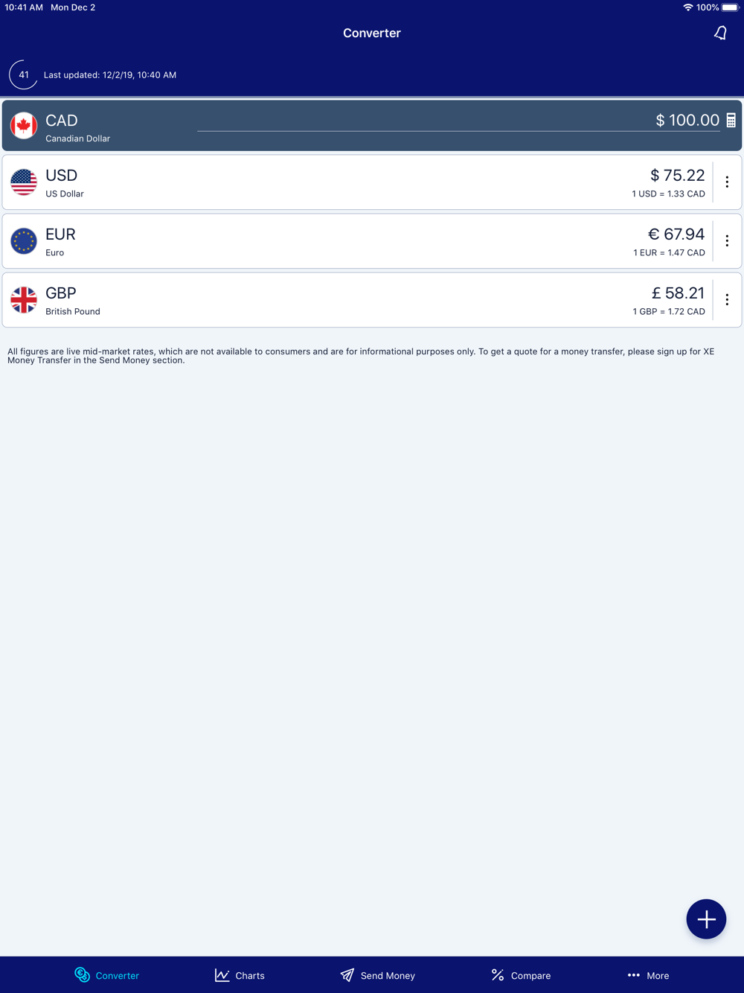Viewport: 744px width, 993px height.
Task: Open options menu for the GBP row
Action: pyautogui.click(x=727, y=300)
